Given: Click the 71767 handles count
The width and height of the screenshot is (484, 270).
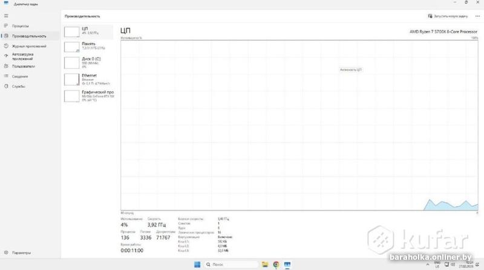Looking at the screenshot, I should [163, 237].
